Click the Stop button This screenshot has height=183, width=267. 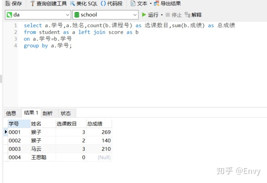[174, 15]
